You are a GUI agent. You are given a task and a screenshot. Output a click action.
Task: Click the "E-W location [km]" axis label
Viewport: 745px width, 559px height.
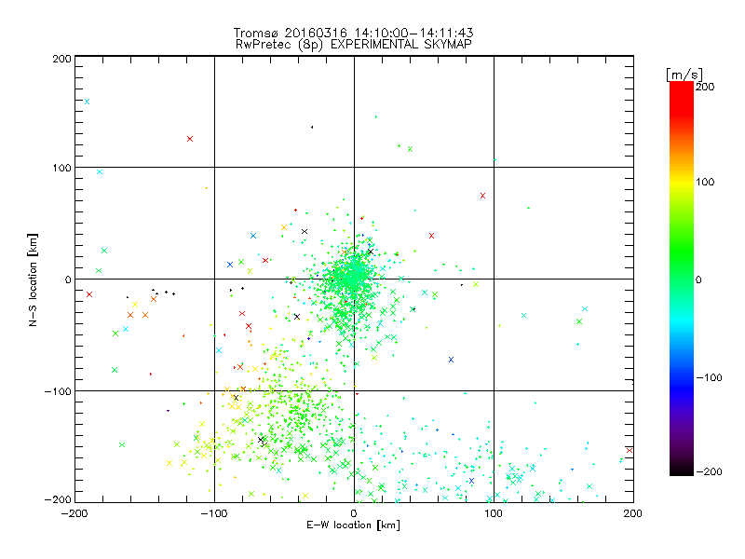click(x=354, y=525)
